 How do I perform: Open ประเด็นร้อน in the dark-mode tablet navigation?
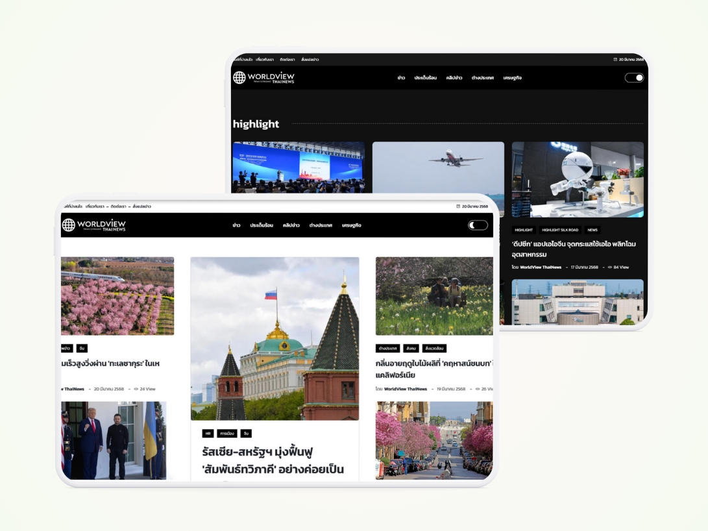(425, 78)
